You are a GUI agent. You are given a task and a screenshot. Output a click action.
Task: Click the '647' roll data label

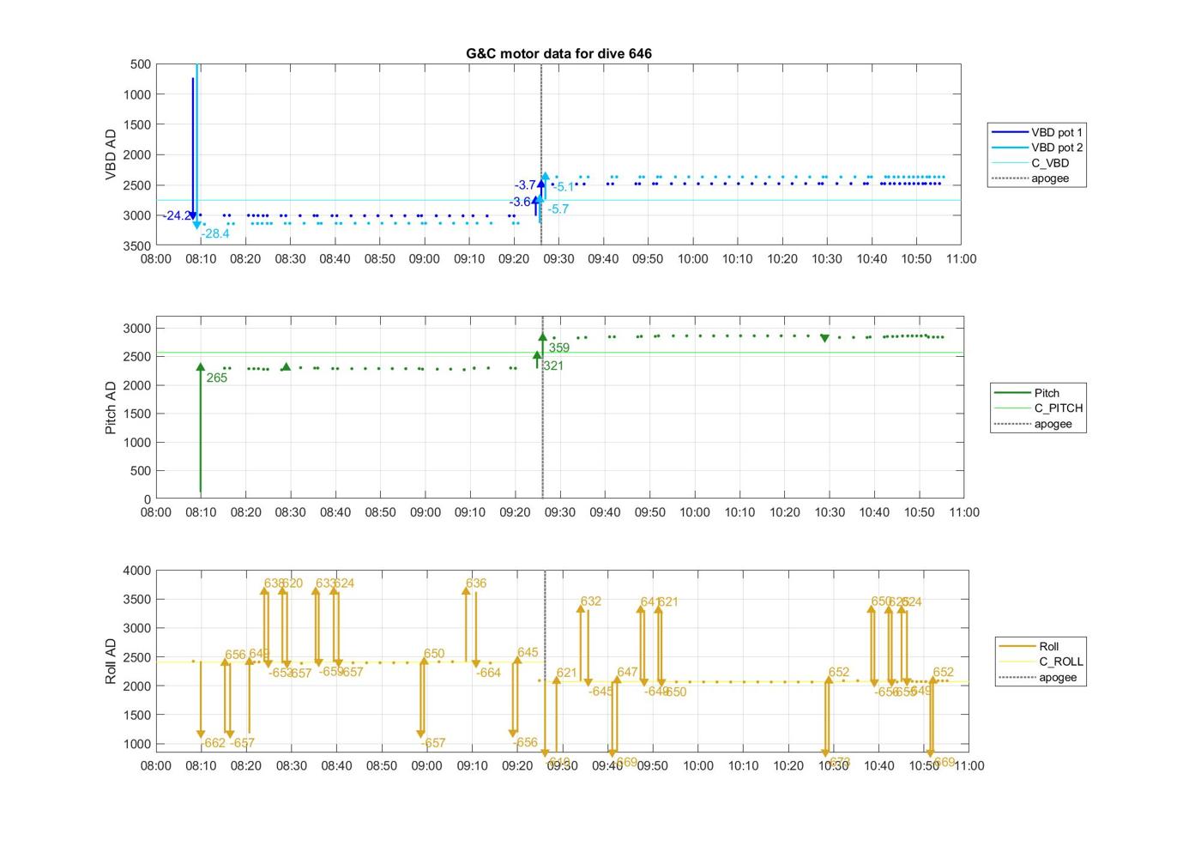(627, 673)
